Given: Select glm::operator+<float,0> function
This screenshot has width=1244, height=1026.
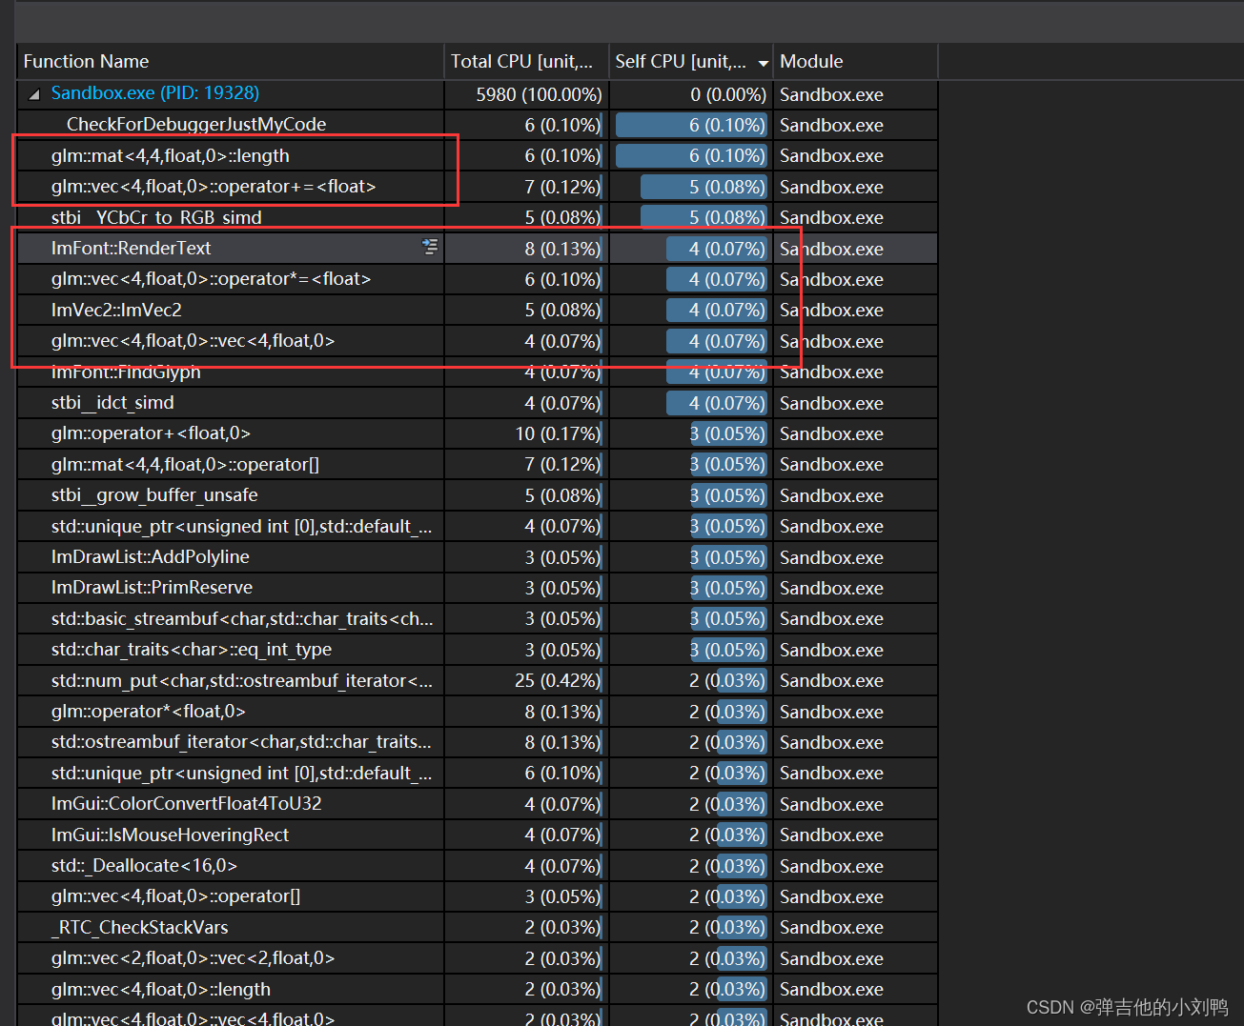Looking at the screenshot, I should (x=477, y=433).
